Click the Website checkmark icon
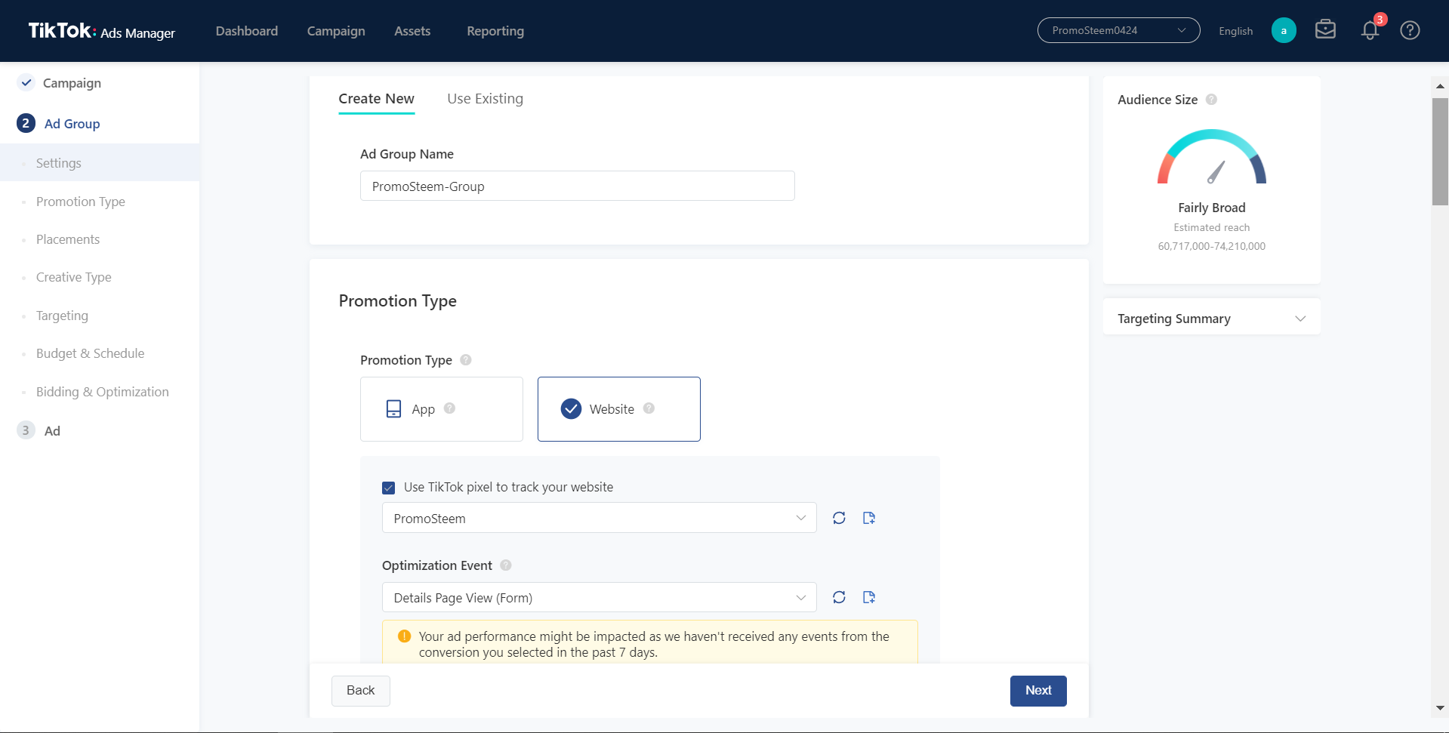Screen dimensions: 1449x733 coord(572,409)
